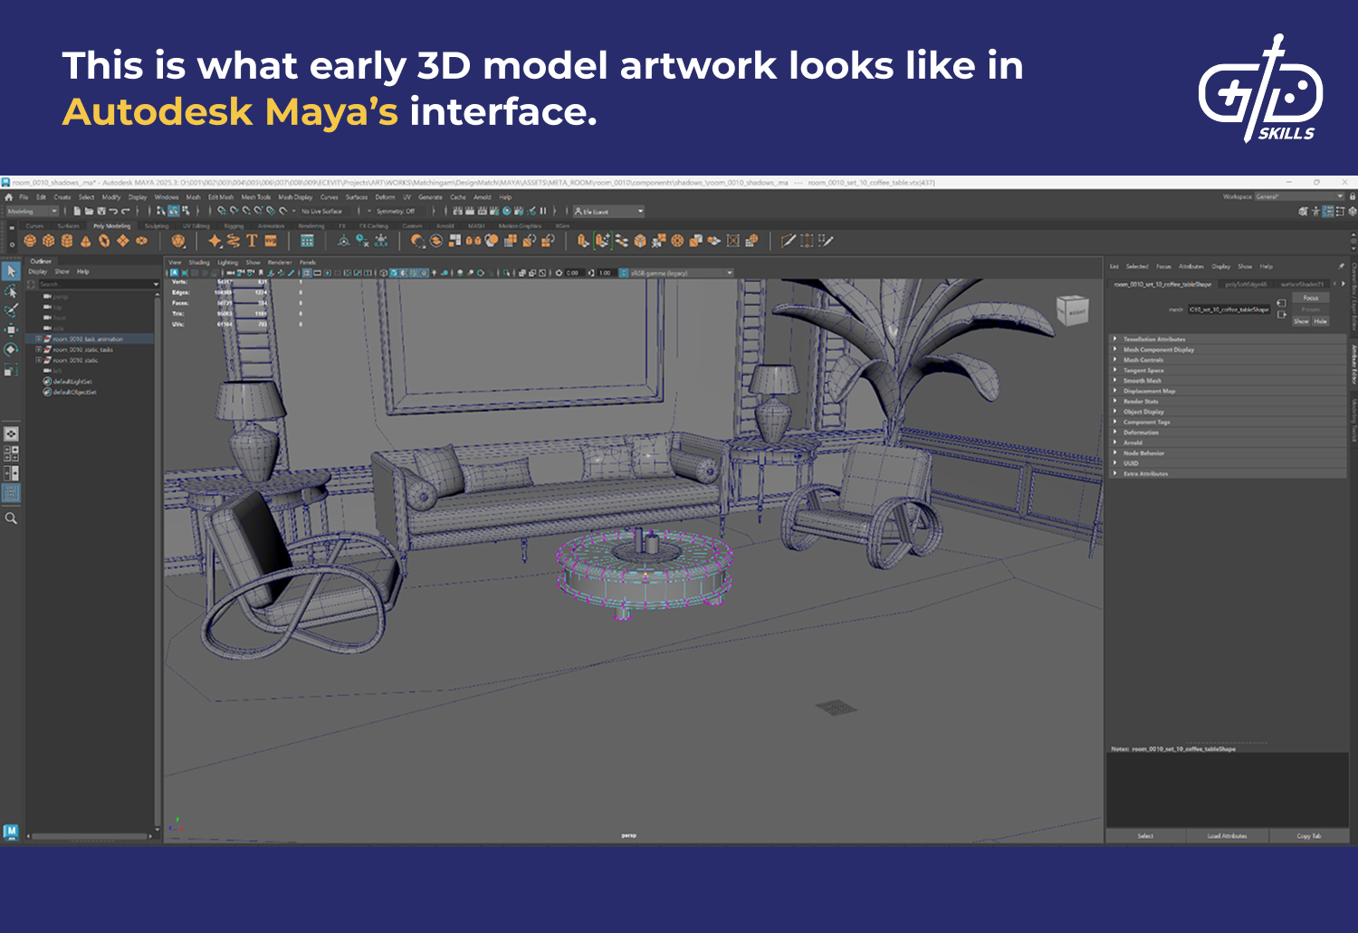
Task: Click the IPR render pause icon
Action: point(543,211)
